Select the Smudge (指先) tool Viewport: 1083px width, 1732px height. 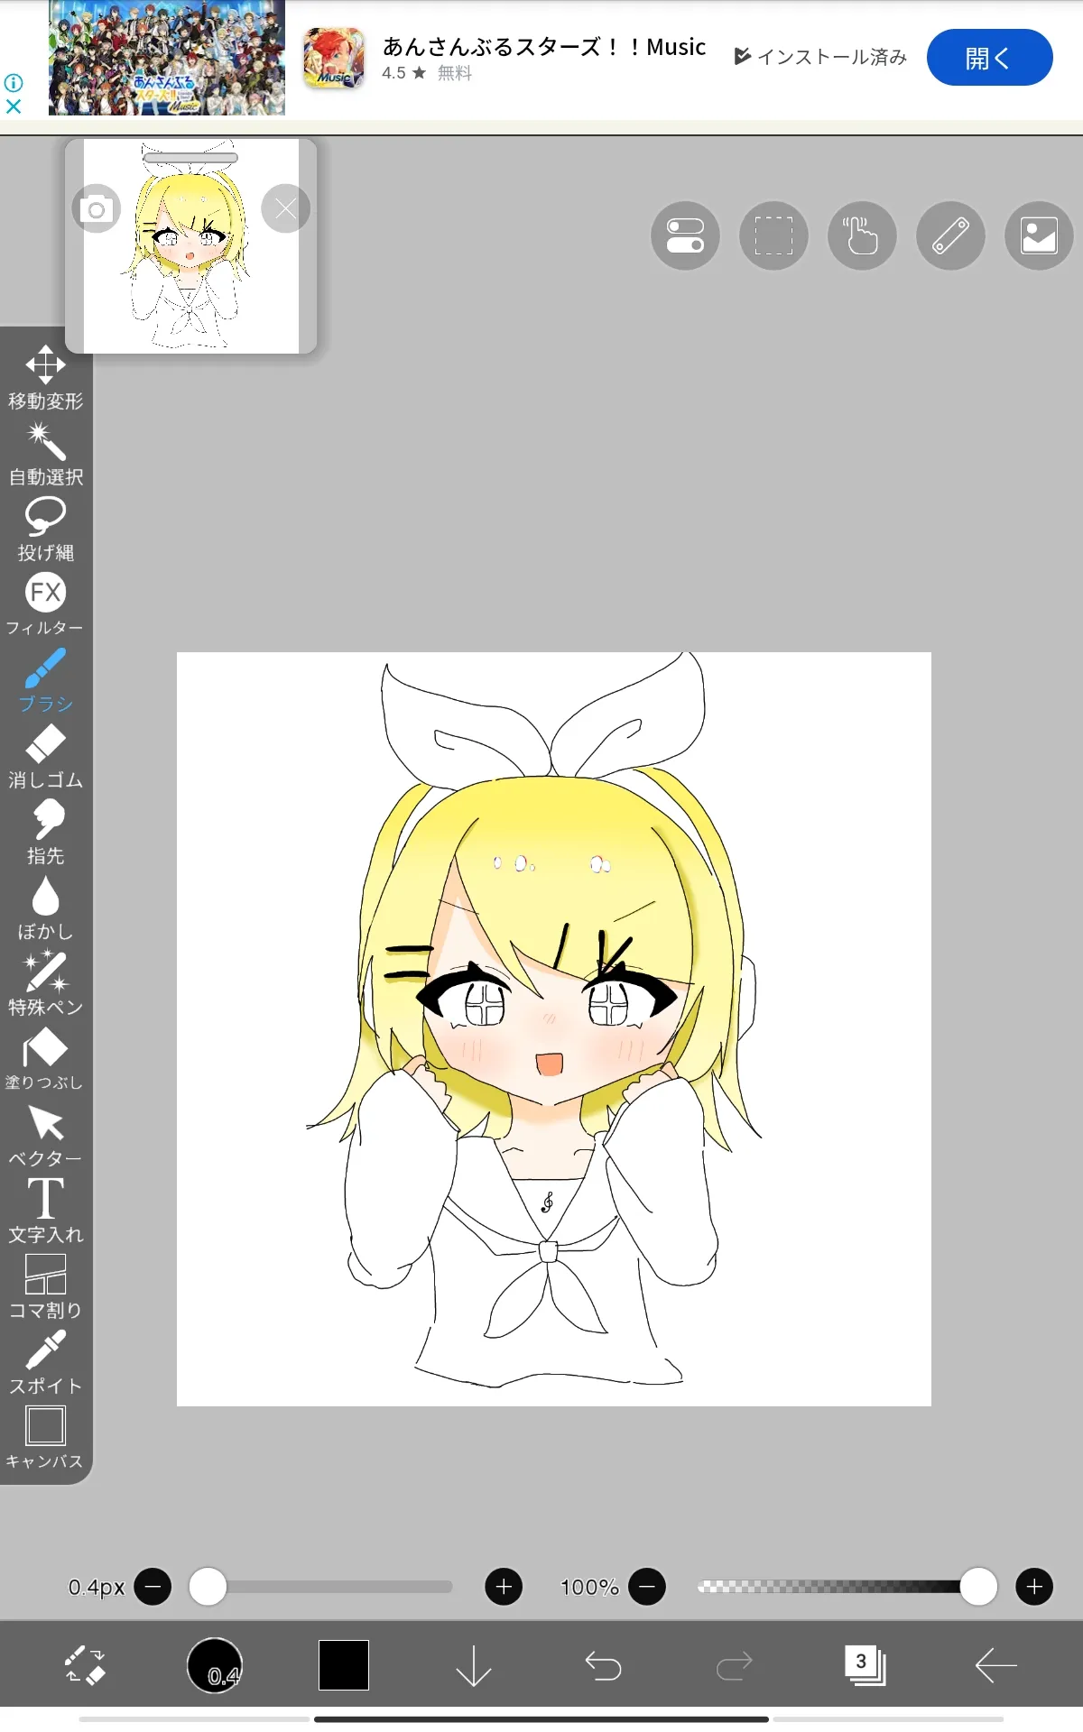click(45, 832)
